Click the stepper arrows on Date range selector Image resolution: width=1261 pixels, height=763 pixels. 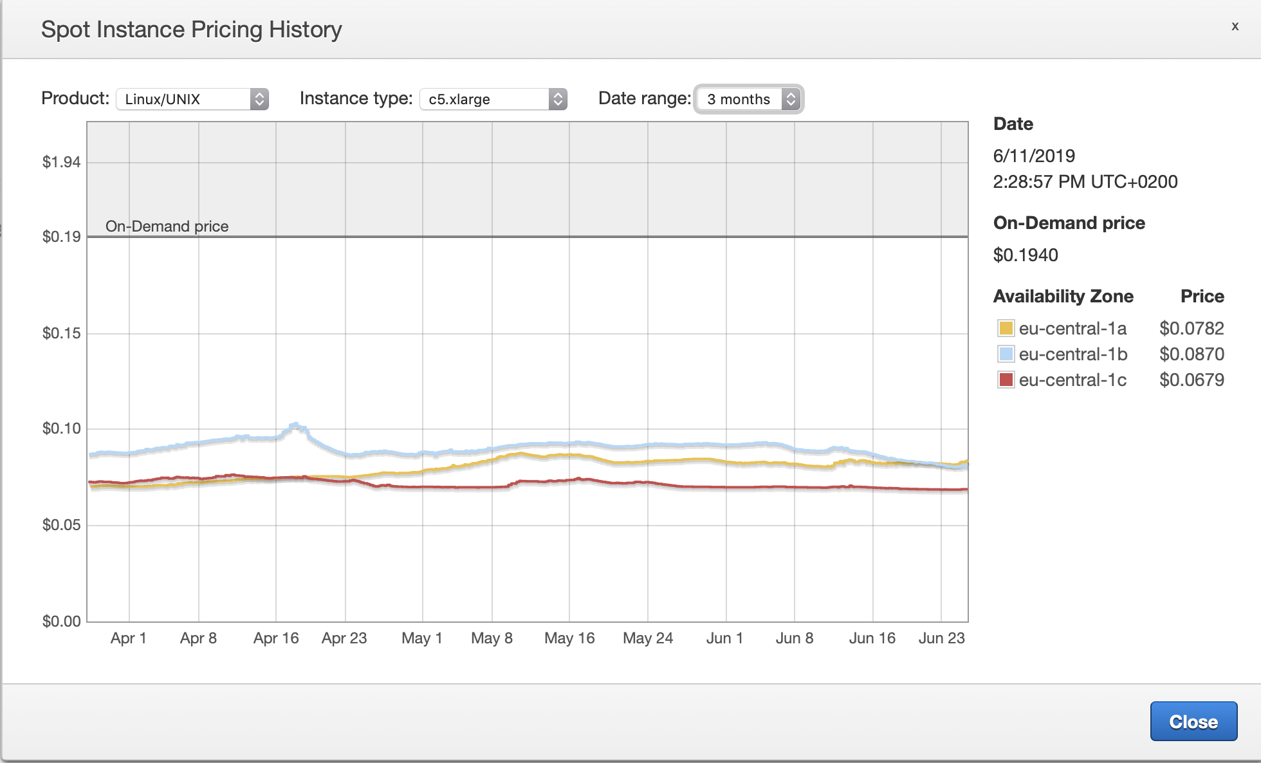791,99
